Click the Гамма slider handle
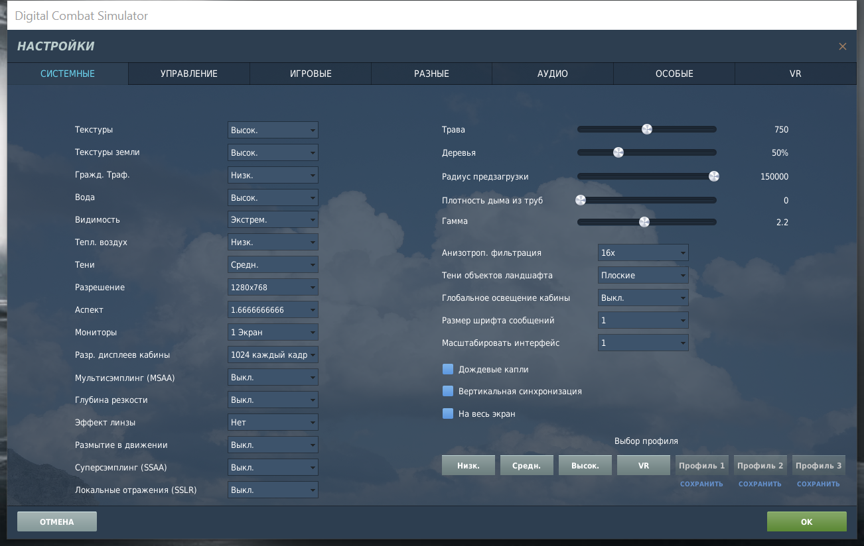Image resolution: width=864 pixels, height=546 pixels. pos(644,222)
